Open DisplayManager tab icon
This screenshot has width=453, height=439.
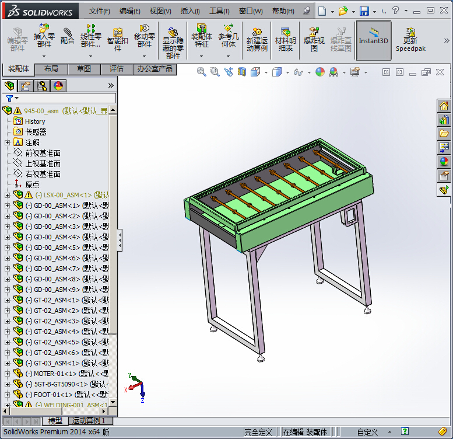(58, 86)
